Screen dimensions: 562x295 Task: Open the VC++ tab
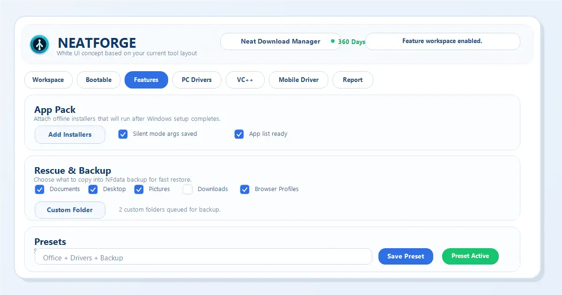click(x=245, y=80)
